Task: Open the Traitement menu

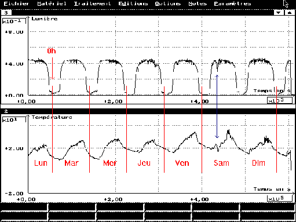Action: tap(92, 3)
